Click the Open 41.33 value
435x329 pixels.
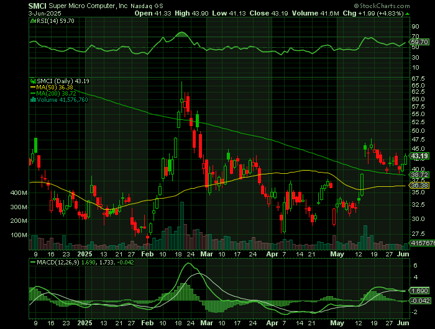(x=153, y=13)
